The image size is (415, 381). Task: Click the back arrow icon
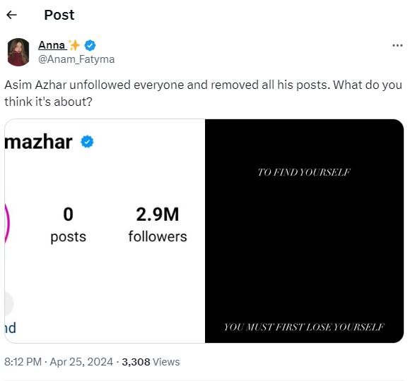pos(11,15)
